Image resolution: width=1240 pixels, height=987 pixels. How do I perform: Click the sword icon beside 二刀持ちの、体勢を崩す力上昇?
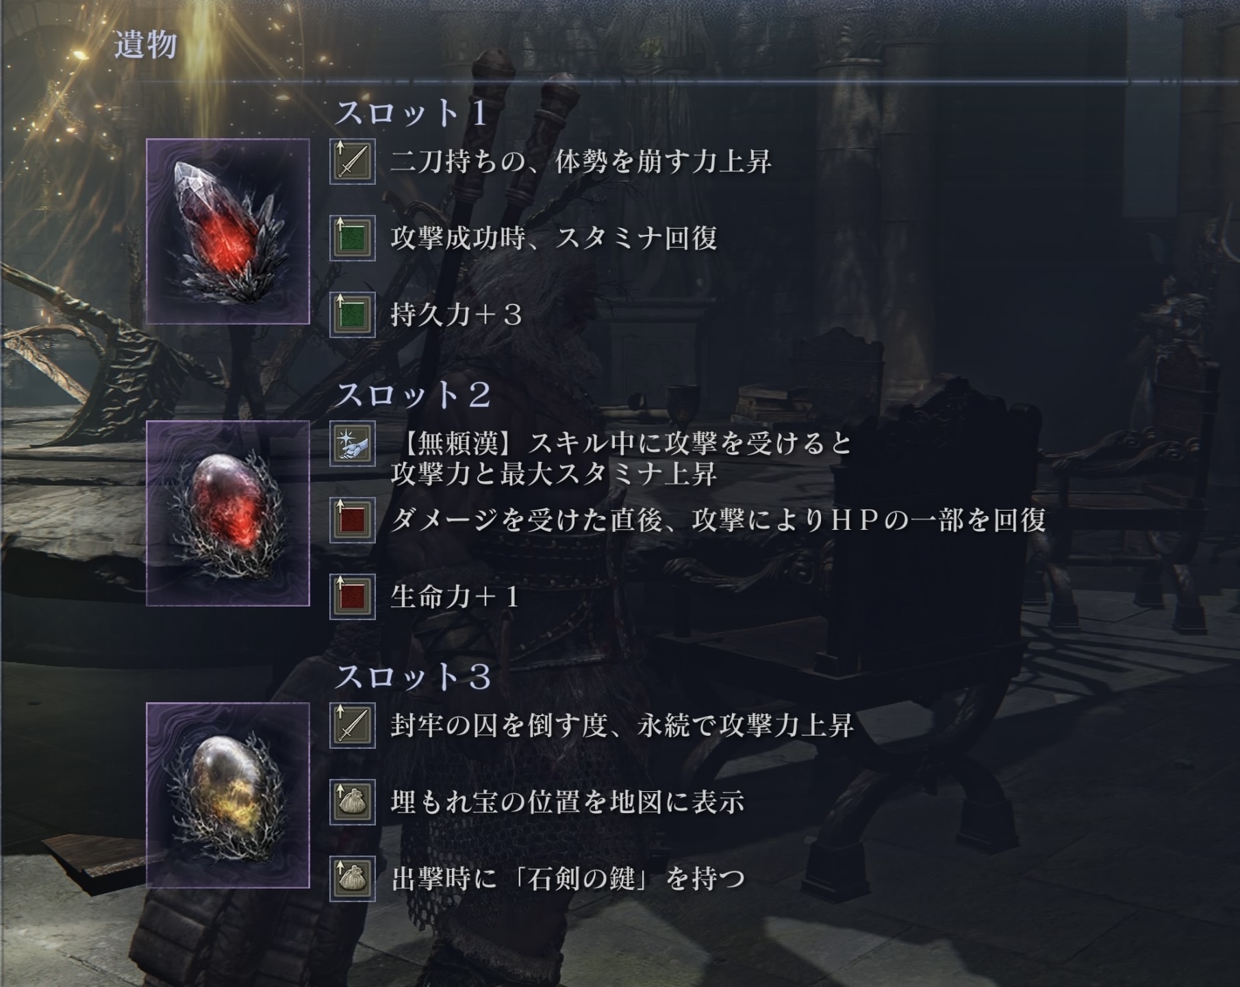353,162
